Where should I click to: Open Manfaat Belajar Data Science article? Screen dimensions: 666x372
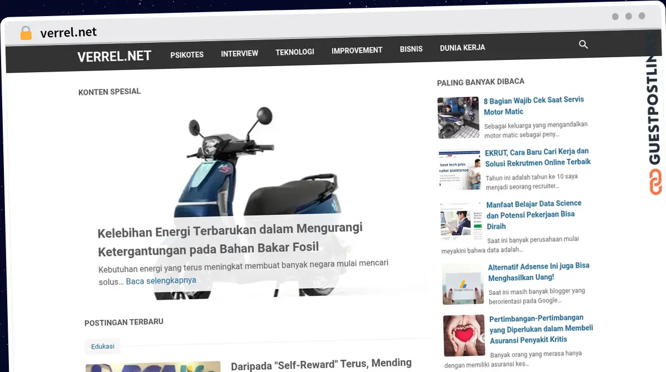[534, 214]
